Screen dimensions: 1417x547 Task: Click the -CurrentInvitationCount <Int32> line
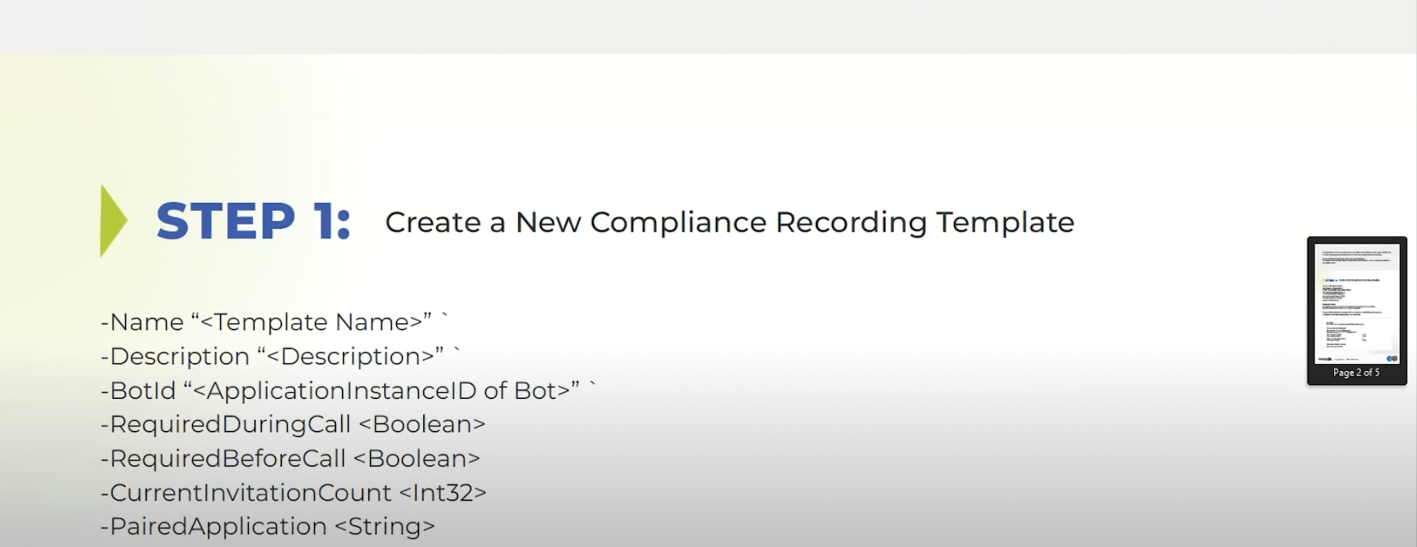(x=293, y=493)
